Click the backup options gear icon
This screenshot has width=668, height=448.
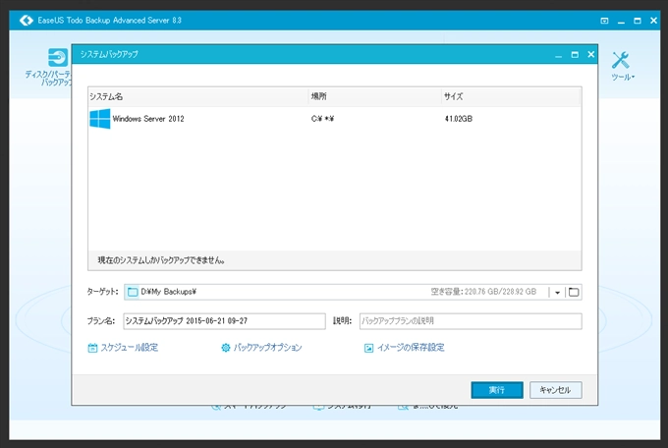225,348
